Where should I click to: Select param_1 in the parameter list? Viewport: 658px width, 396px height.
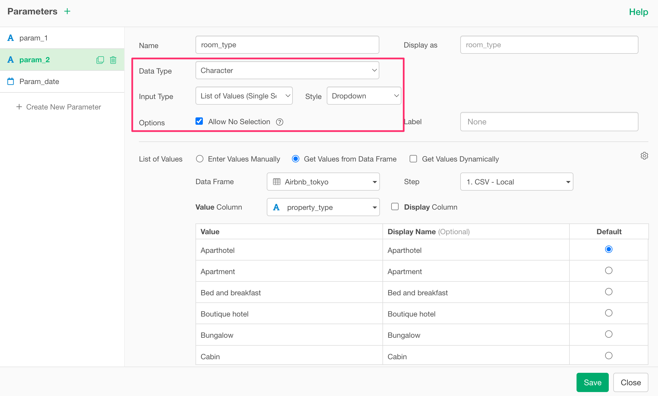point(33,38)
